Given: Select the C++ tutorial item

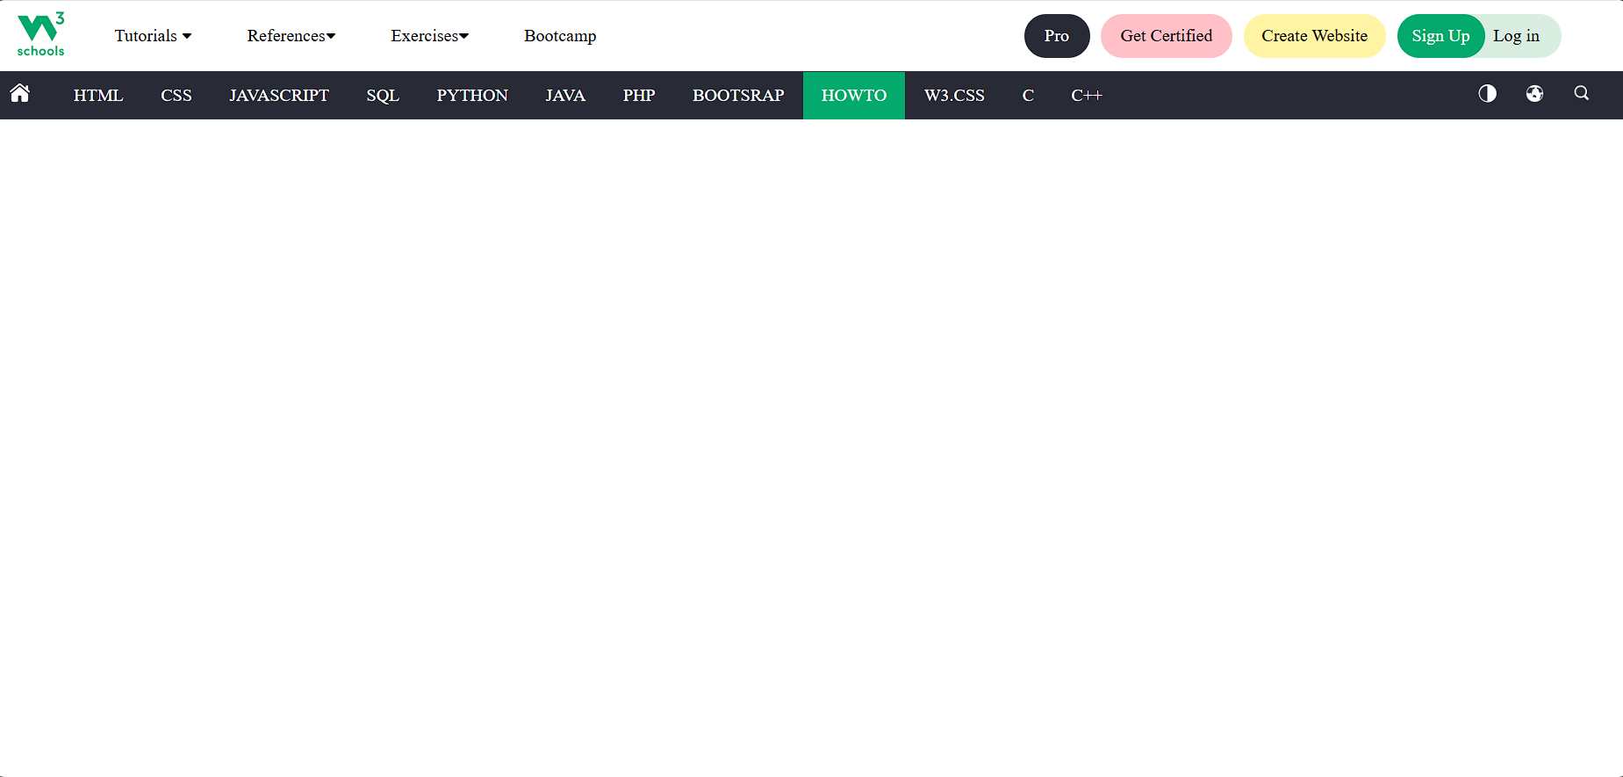Looking at the screenshot, I should [1087, 95].
